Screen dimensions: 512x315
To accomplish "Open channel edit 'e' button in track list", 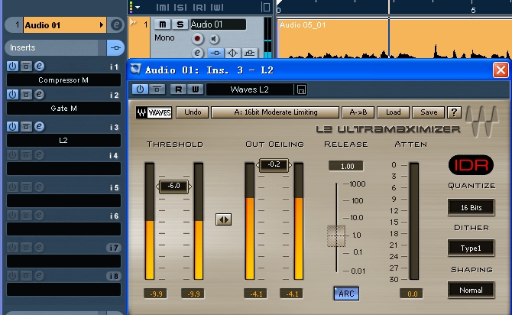I will pos(197,53).
